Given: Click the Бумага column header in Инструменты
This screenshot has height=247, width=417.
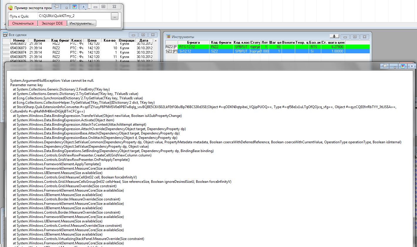Looking at the screenshot, I should tap(193, 42).
